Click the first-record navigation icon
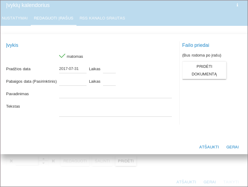This screenshot has width=248, height=187. 11,161
